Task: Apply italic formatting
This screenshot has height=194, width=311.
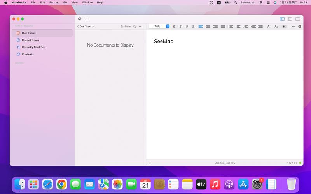Action: coord(180,26)
